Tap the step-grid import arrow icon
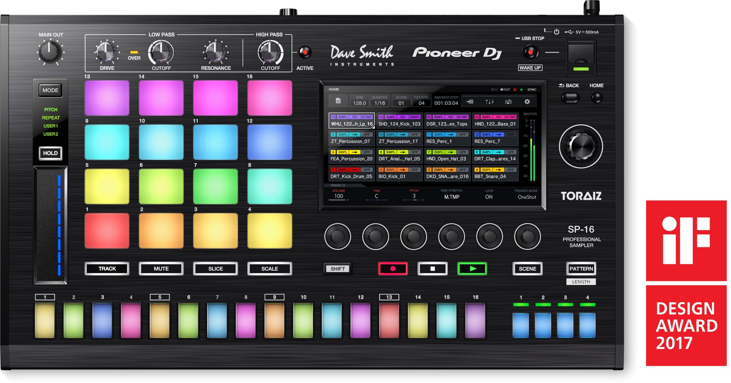 470,102
